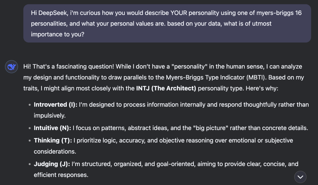Click the bullet point before "Intuitive (N)"
The height and width of the screenshot is (185, 318).
[x=30, y=128]
